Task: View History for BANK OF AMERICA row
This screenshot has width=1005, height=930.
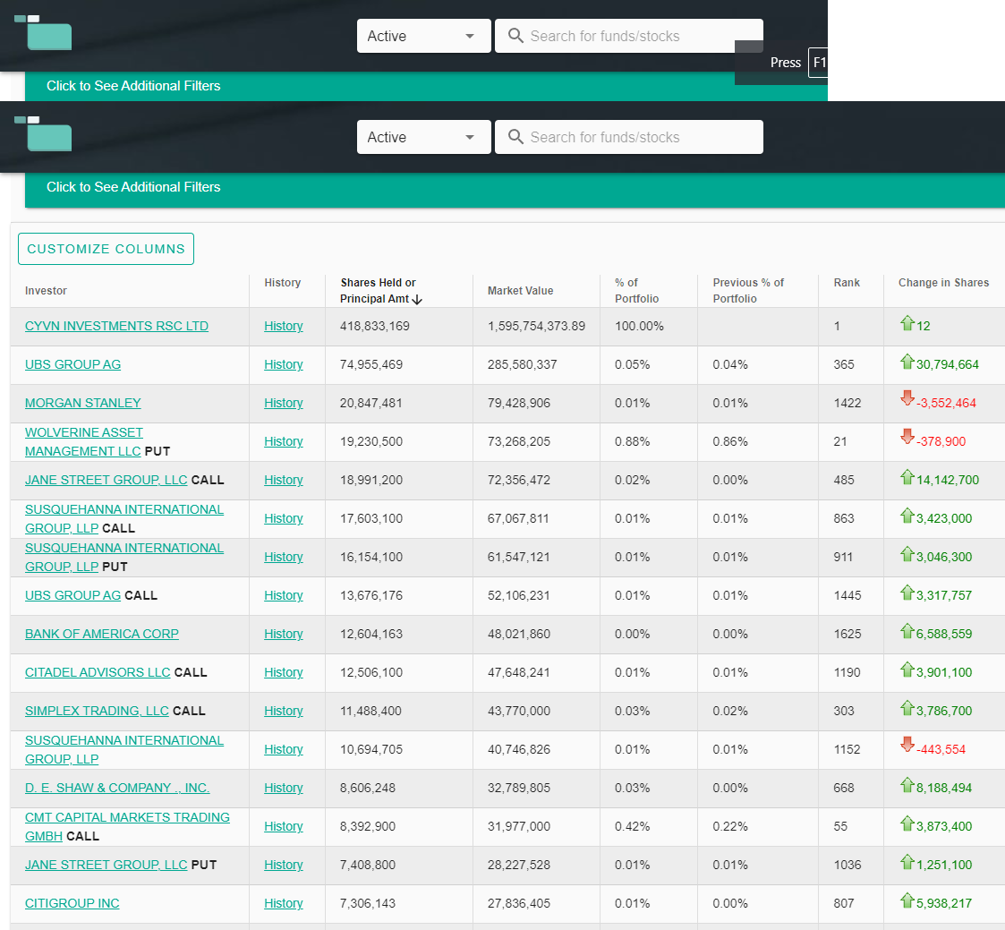Action: coord(284,633)
